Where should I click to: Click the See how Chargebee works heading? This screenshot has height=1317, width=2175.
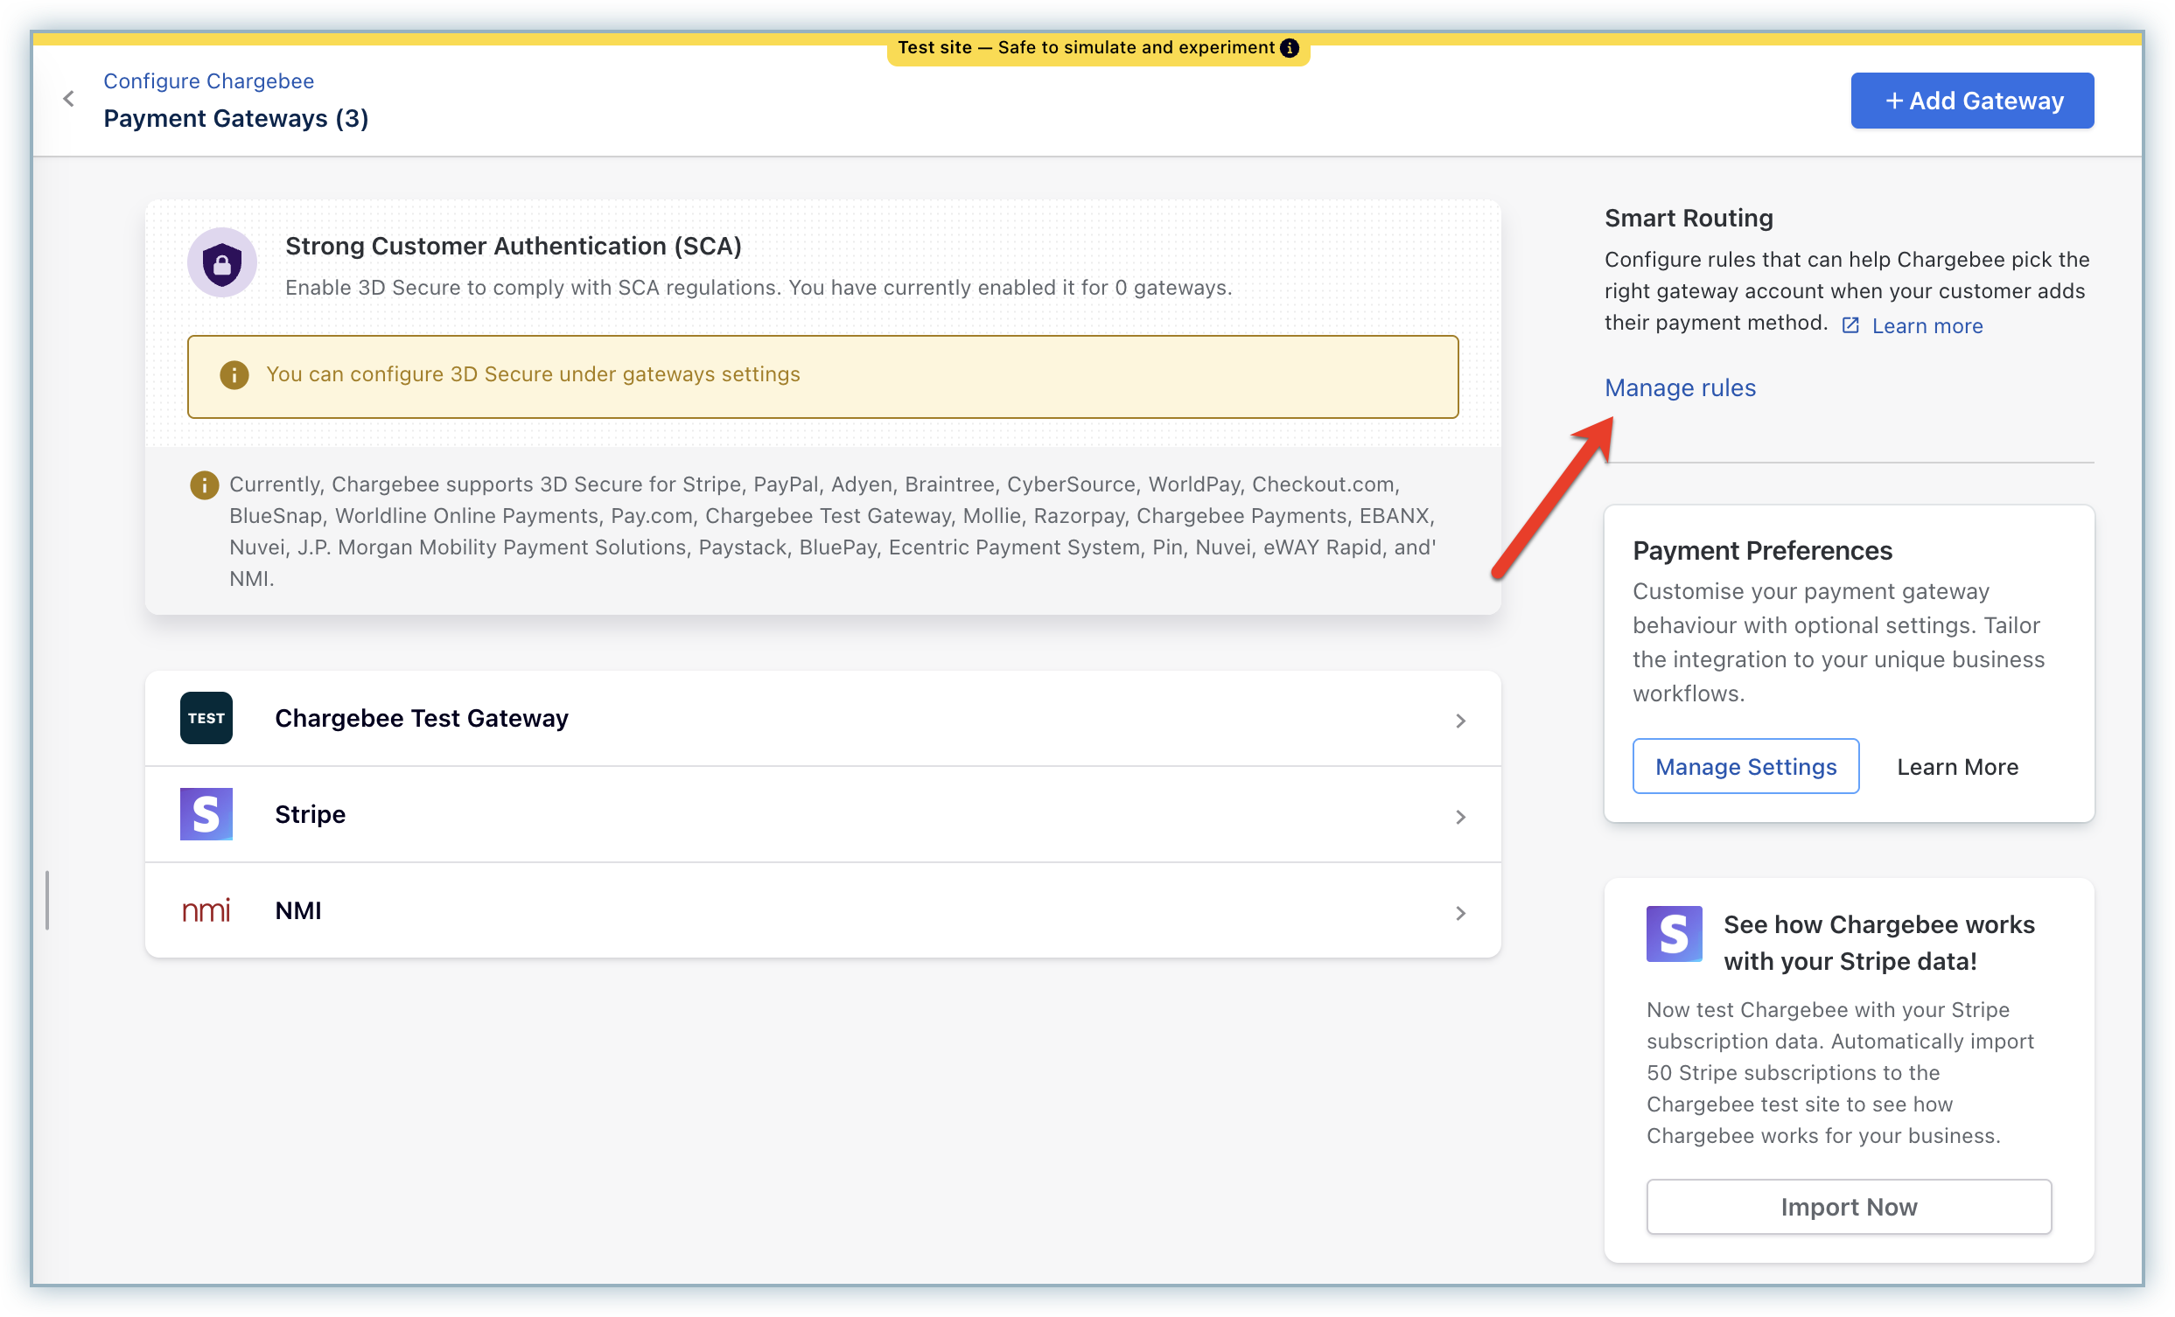[x=1879, y=943]
